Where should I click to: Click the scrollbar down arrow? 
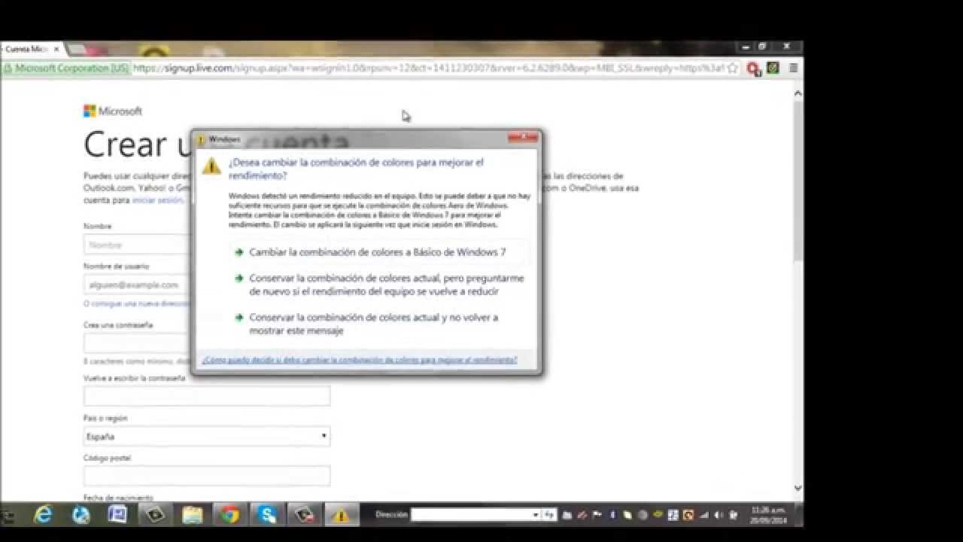coord(798,489)
